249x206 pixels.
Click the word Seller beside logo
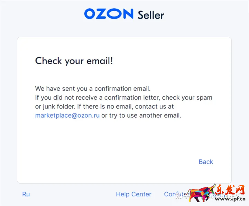tap(151, 15)
